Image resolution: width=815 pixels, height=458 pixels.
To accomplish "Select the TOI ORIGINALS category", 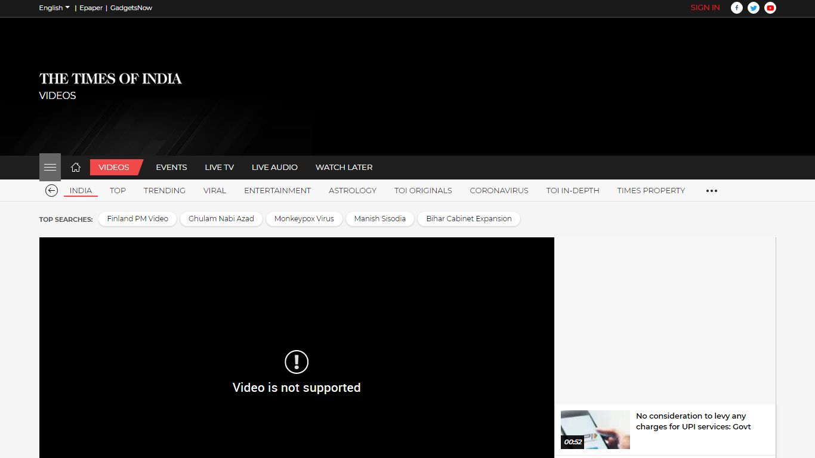I will tap(423, 191).
